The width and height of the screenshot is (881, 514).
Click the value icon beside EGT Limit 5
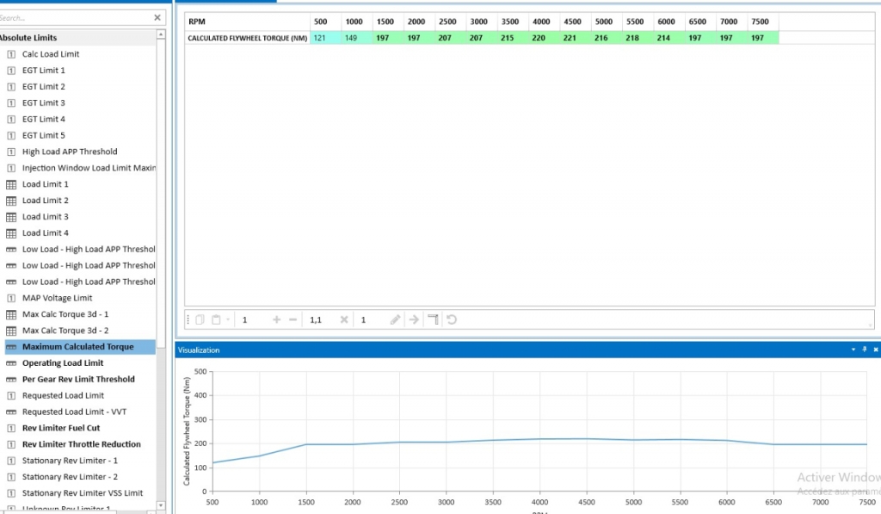(x=10, y=135)
